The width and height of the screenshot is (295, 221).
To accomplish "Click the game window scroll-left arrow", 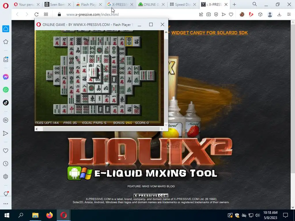I will point(37,129).
